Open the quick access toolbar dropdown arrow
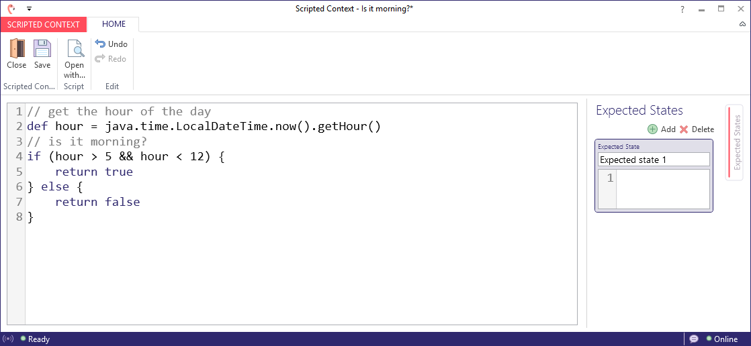 [29, 9]
